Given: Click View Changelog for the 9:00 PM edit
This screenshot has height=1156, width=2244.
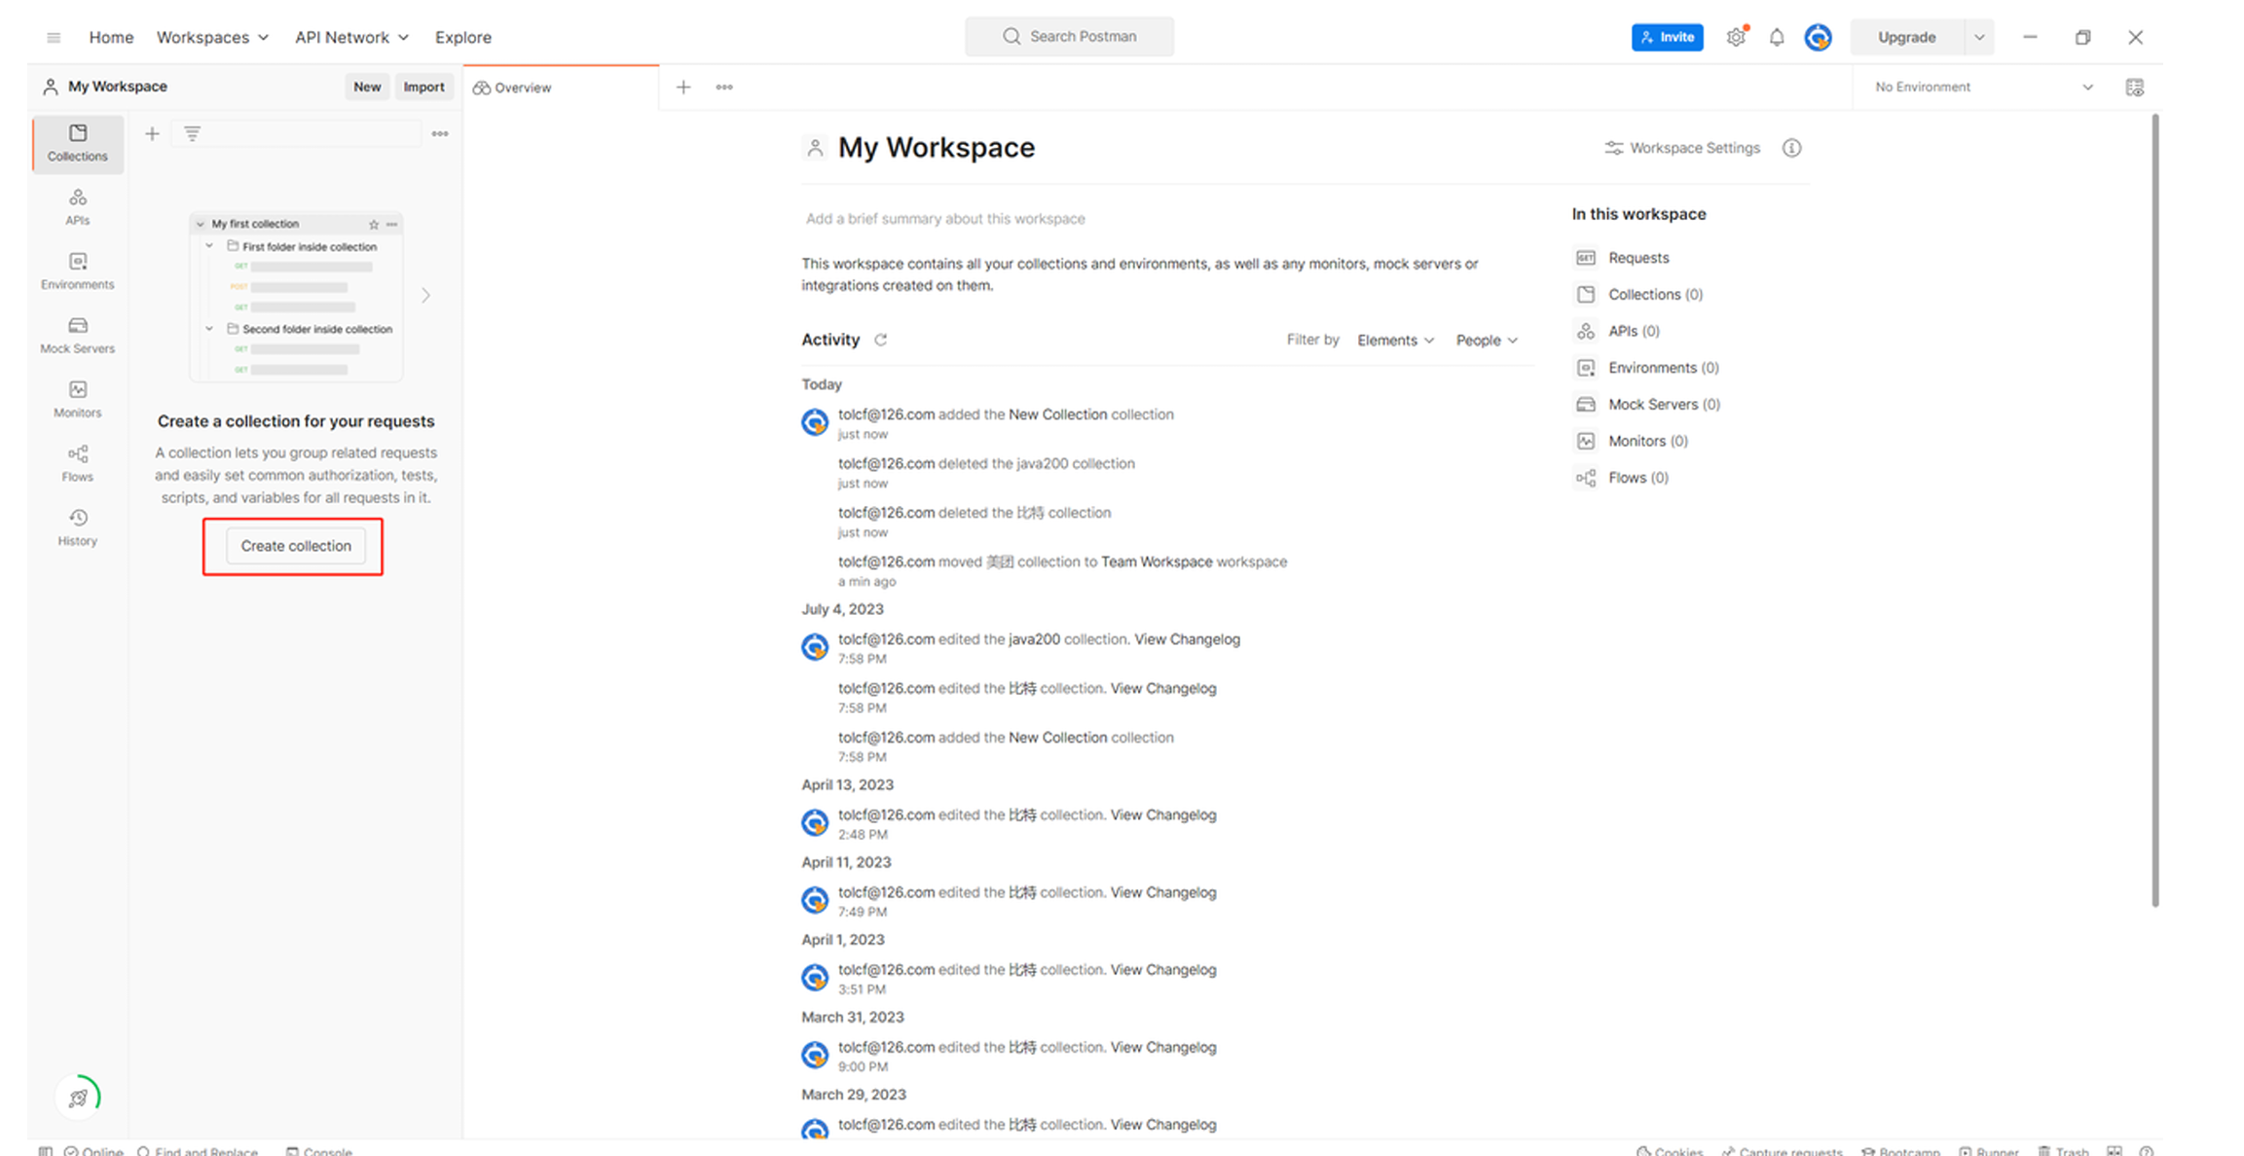Looking at the screenshot, I should tap(1163, 1047).
